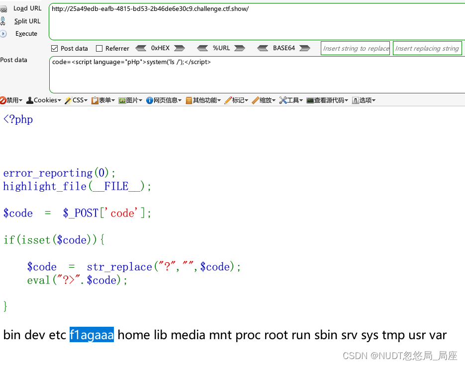Open the 缩放 (Resize) dropdown
The width and height of the screenshot is (465, 365).
click(264, 100)
